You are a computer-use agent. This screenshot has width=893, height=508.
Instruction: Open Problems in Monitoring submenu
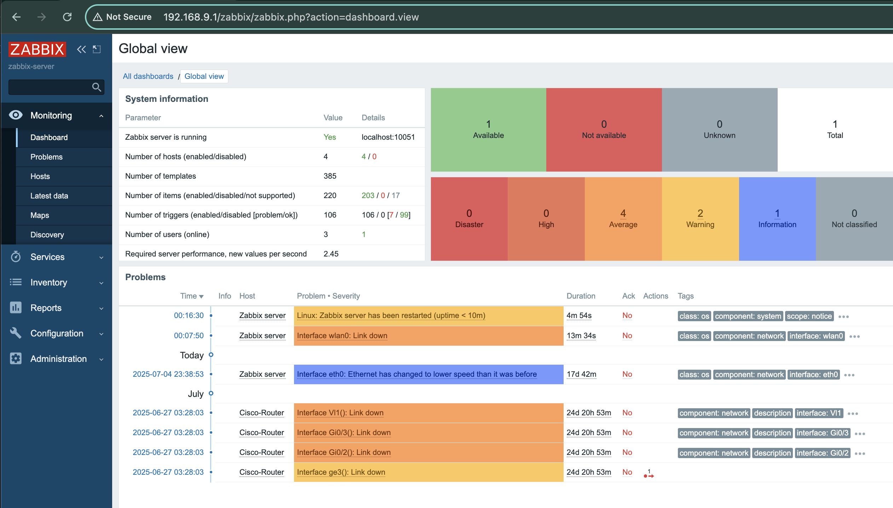pyautogui.click(x=64, y=157)
